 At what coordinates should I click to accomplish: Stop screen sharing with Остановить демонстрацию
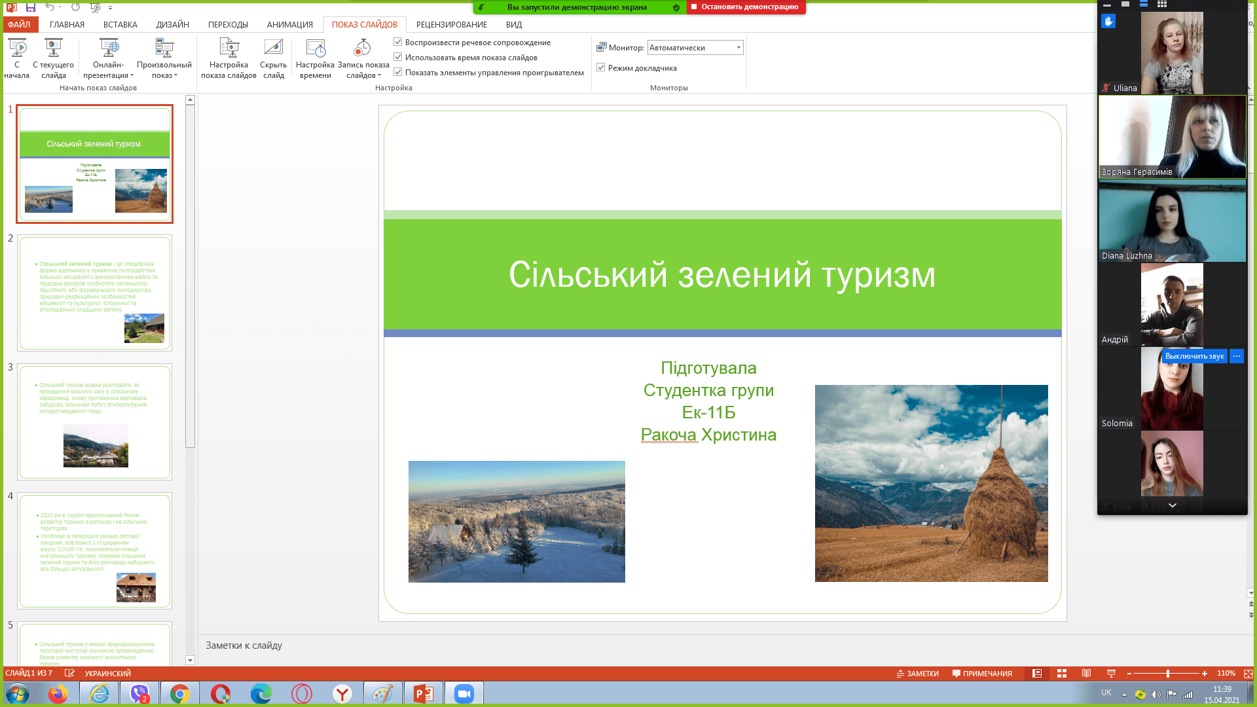pos(746,7)
